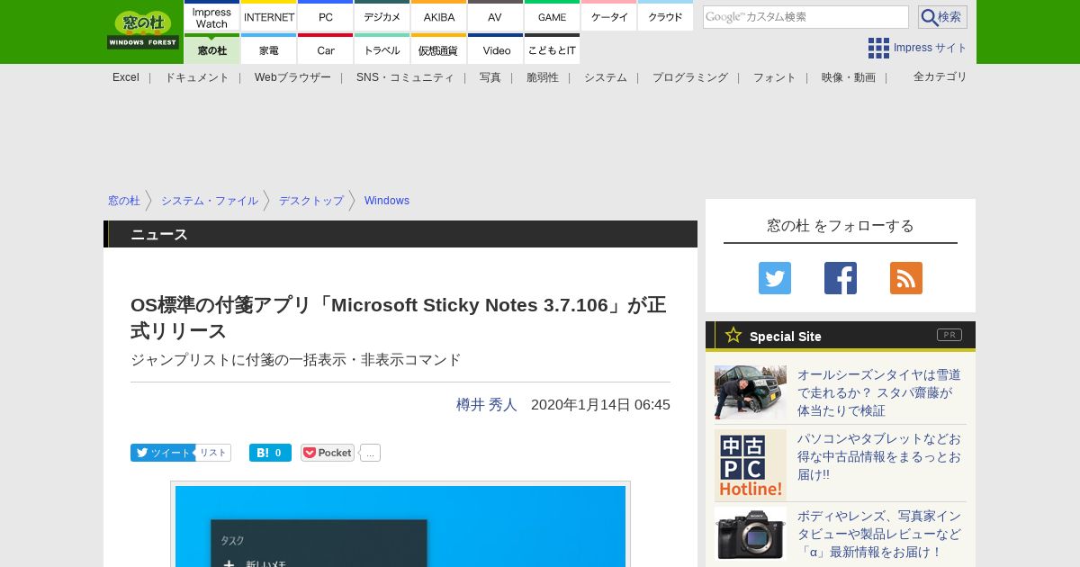Screen dimensions: 1080x567
Task: Click the ジャンプリスト subtitle text
Action: tap(296, 360)
